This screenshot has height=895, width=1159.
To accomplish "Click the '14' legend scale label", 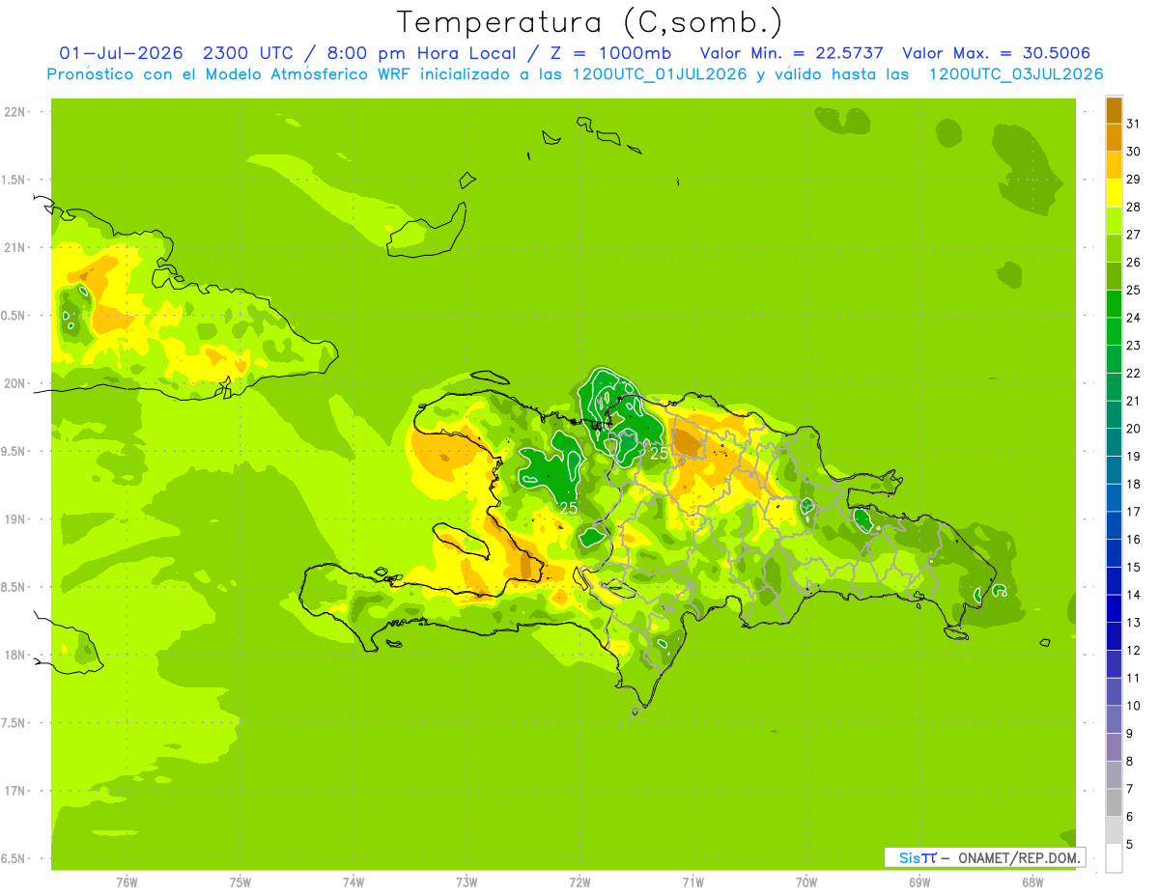I will pos(1133,595).
